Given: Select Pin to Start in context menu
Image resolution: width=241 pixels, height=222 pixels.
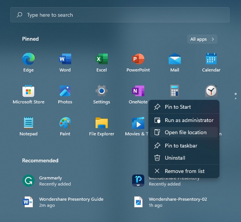Looking at the screenshot, I should pos(184,107).
